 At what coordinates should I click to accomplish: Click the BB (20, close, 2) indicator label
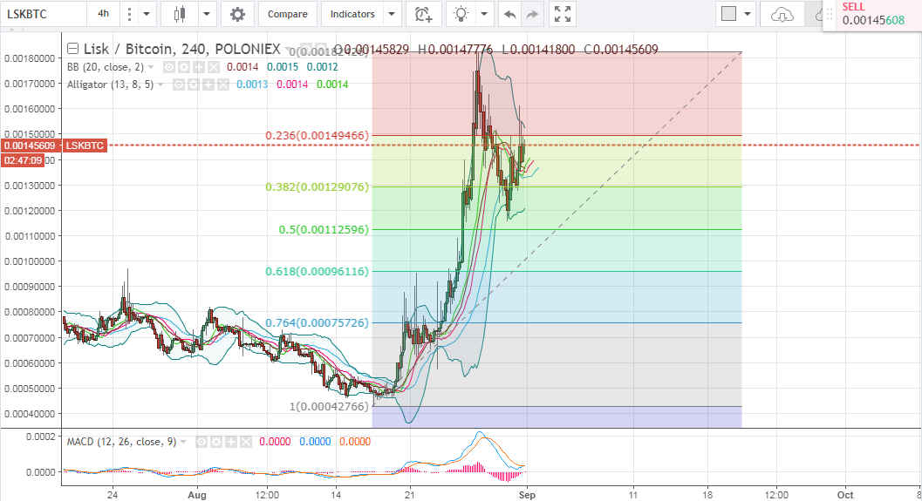coord(106,67)
